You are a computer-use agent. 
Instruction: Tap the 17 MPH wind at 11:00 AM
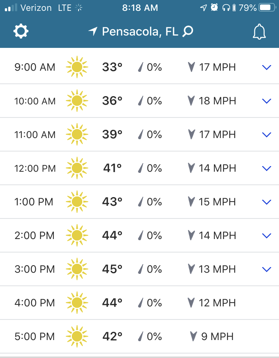pyautogui.click(x=217, y=135)
